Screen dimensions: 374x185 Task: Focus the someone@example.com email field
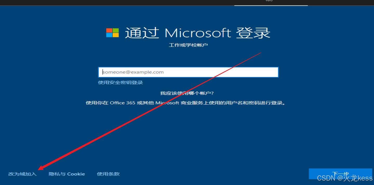188,72
